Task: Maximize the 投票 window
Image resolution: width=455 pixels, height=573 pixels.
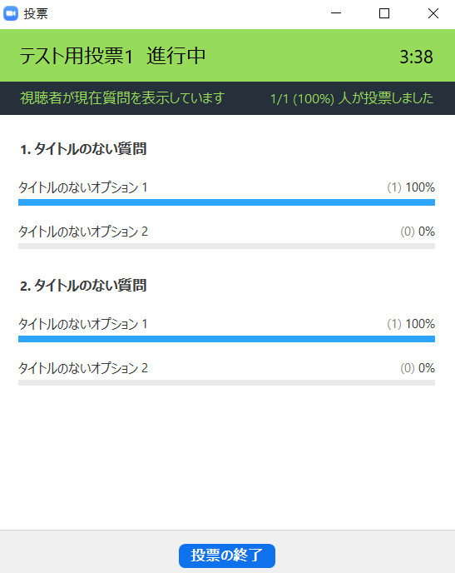Action: [384, 13]
